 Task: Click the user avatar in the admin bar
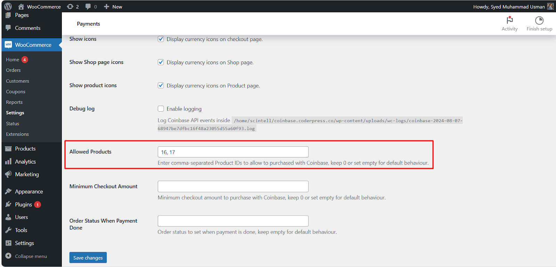point(550,7)
